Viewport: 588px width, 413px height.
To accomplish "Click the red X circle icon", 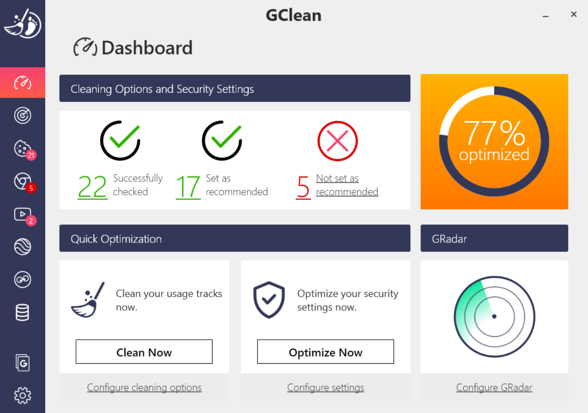I will coord(337,141).
